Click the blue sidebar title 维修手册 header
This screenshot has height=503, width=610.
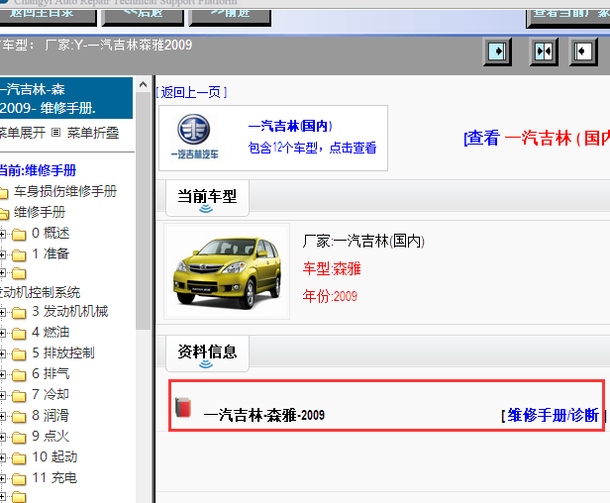tap(66, 98)
